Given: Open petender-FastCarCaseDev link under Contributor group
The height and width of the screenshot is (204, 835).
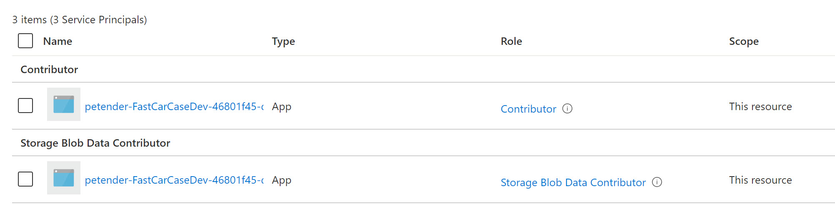Looking at the screenshot, I should [174, 107].
